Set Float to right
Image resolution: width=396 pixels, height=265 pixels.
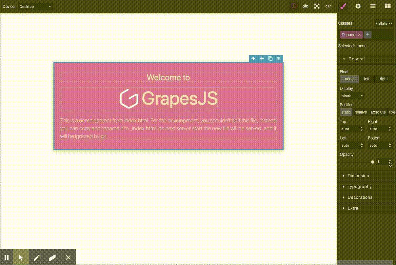tap(384, 79)
